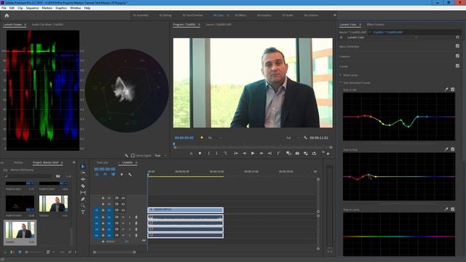Click the Home icon below menu bar
The height and width of the screenshot is (262, 466).
click(x=7, y=15)
